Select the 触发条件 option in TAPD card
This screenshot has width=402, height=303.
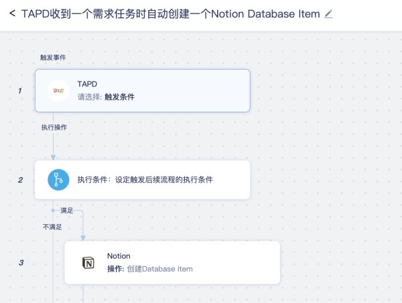pyautogui.click(x=119, y=97)
